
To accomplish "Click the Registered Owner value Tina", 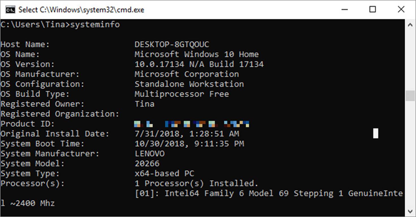I will [x=144, y=104].
